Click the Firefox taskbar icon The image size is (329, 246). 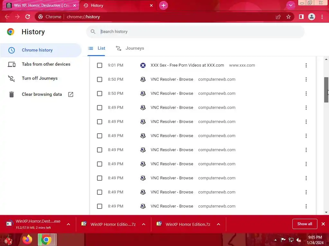(x=27, y=240)
